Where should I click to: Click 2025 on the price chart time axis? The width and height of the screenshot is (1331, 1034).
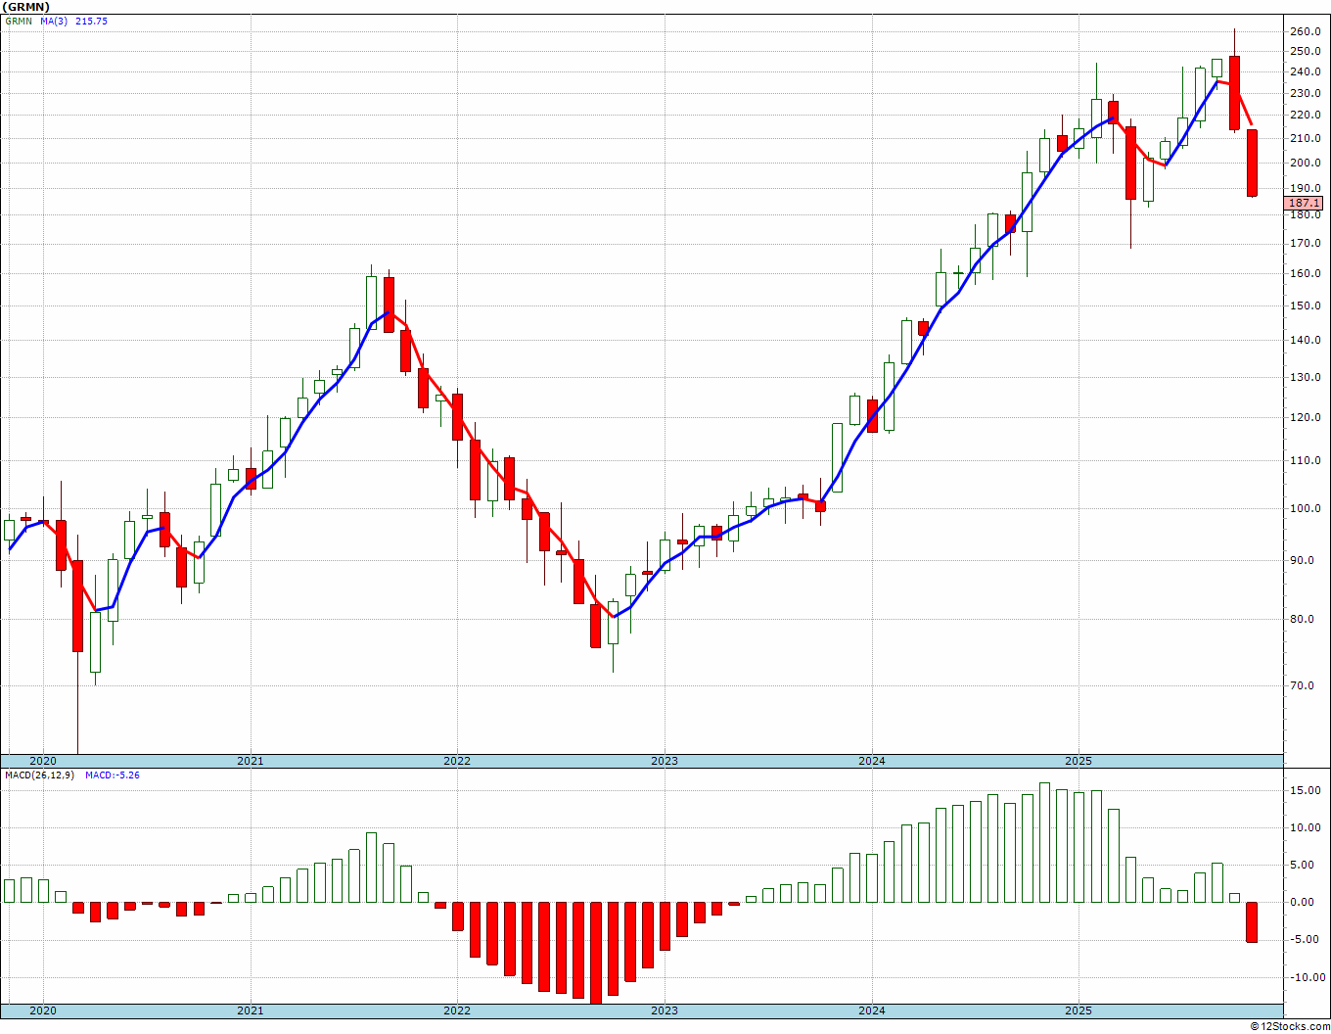[1079, 761]
